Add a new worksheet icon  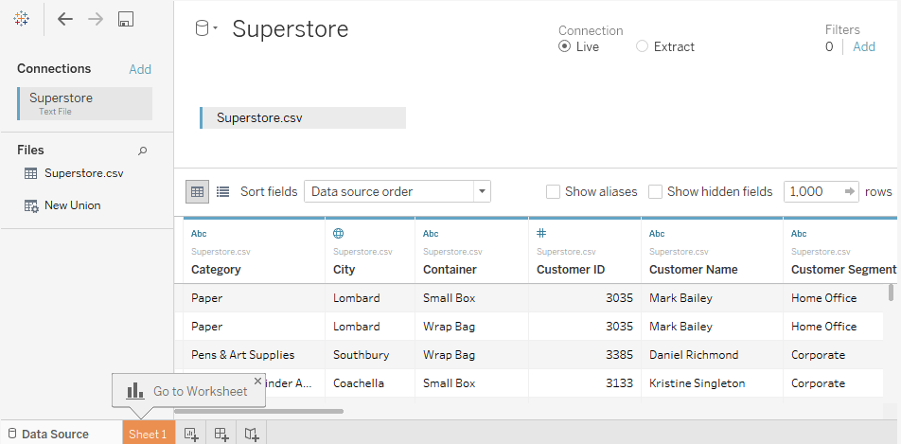coord(191,435)
